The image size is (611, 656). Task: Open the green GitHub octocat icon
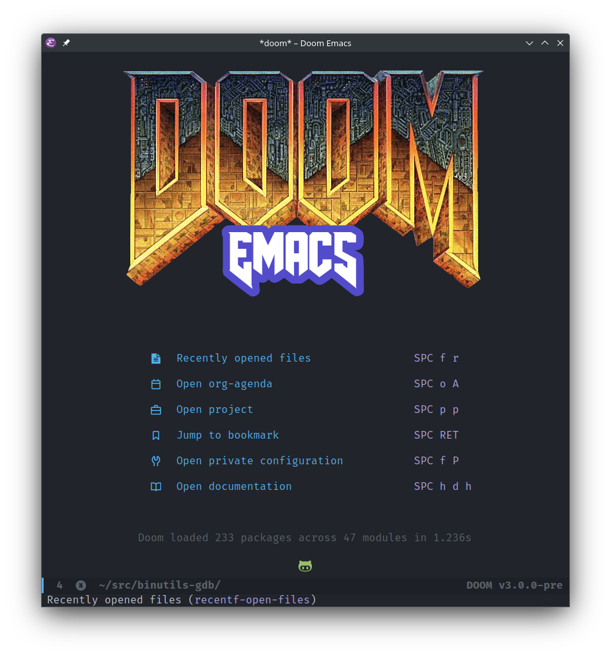point(305,566)
